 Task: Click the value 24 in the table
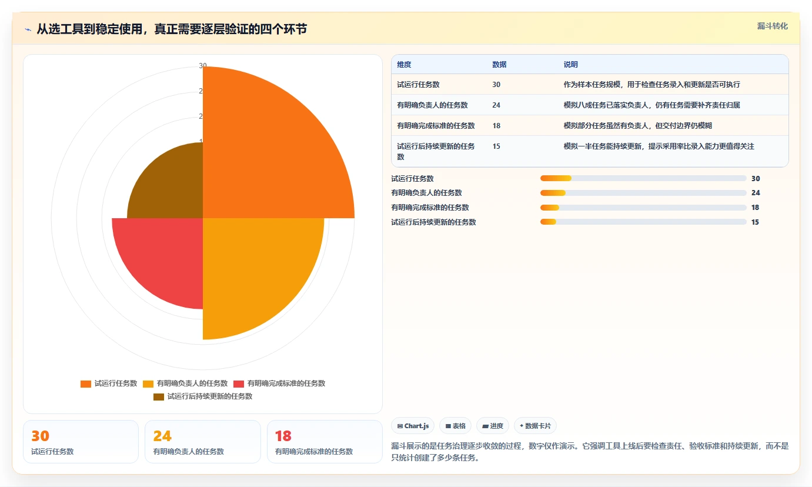pyautogui.click(x=496, y=105)
